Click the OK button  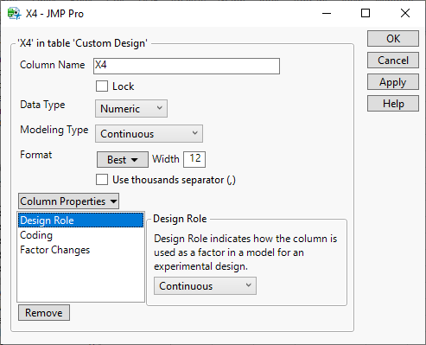(x=393, y=39)
